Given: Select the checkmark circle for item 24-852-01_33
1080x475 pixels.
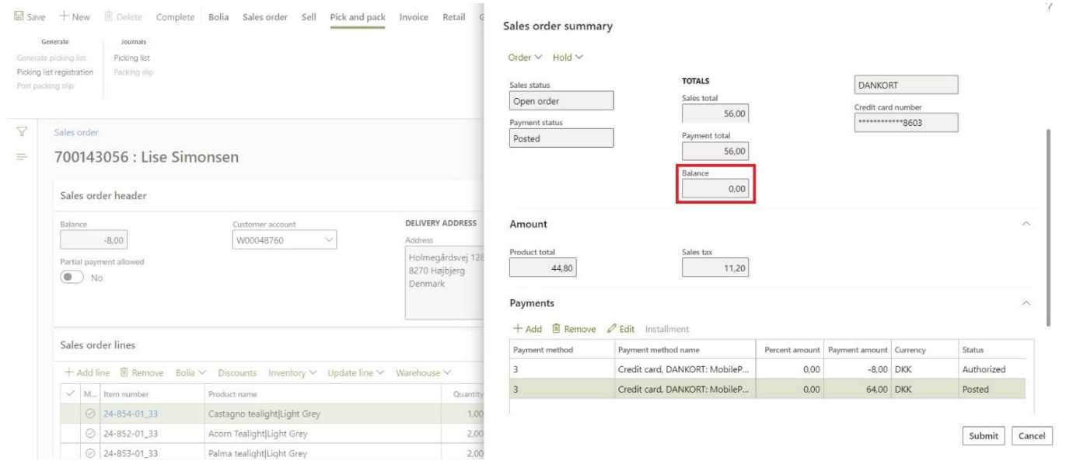Looking at the screenshot, I should 89,434.
